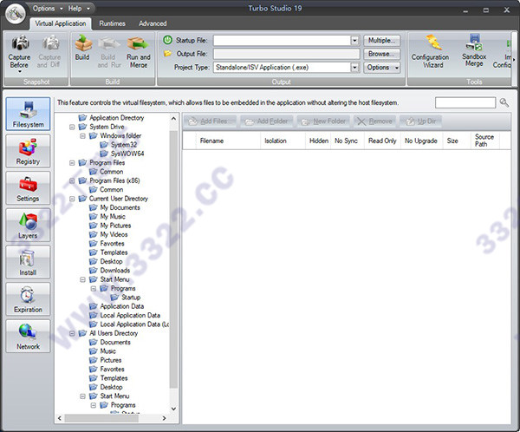Open the Expiration sidebar panel
The height and width of the screenshot is (432, 520).
click(x=28, y=298)
